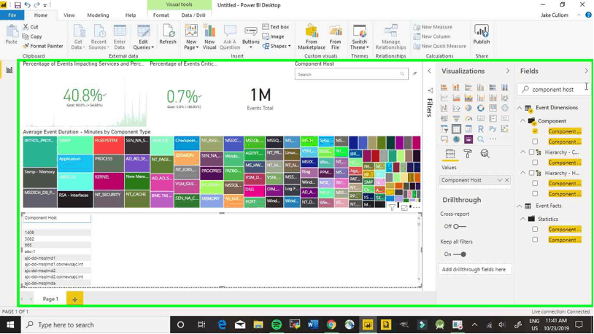
Task: Check the Hierarchy - H... checkbox
Action: tap(531, 173)
